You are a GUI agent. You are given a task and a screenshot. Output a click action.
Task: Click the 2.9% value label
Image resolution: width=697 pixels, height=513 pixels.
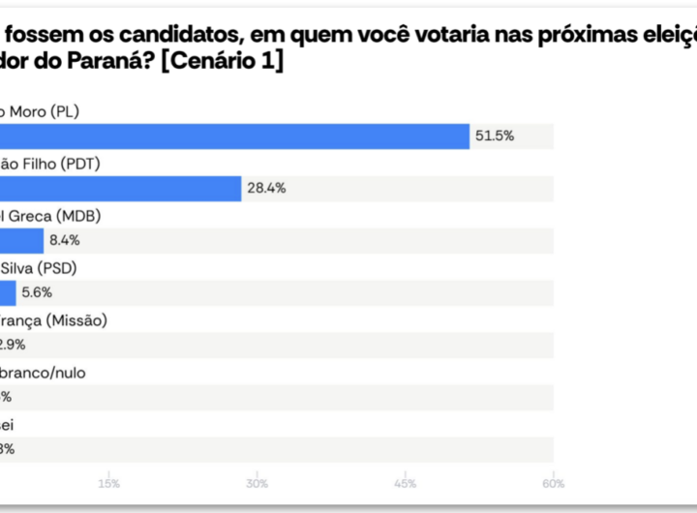14,346
